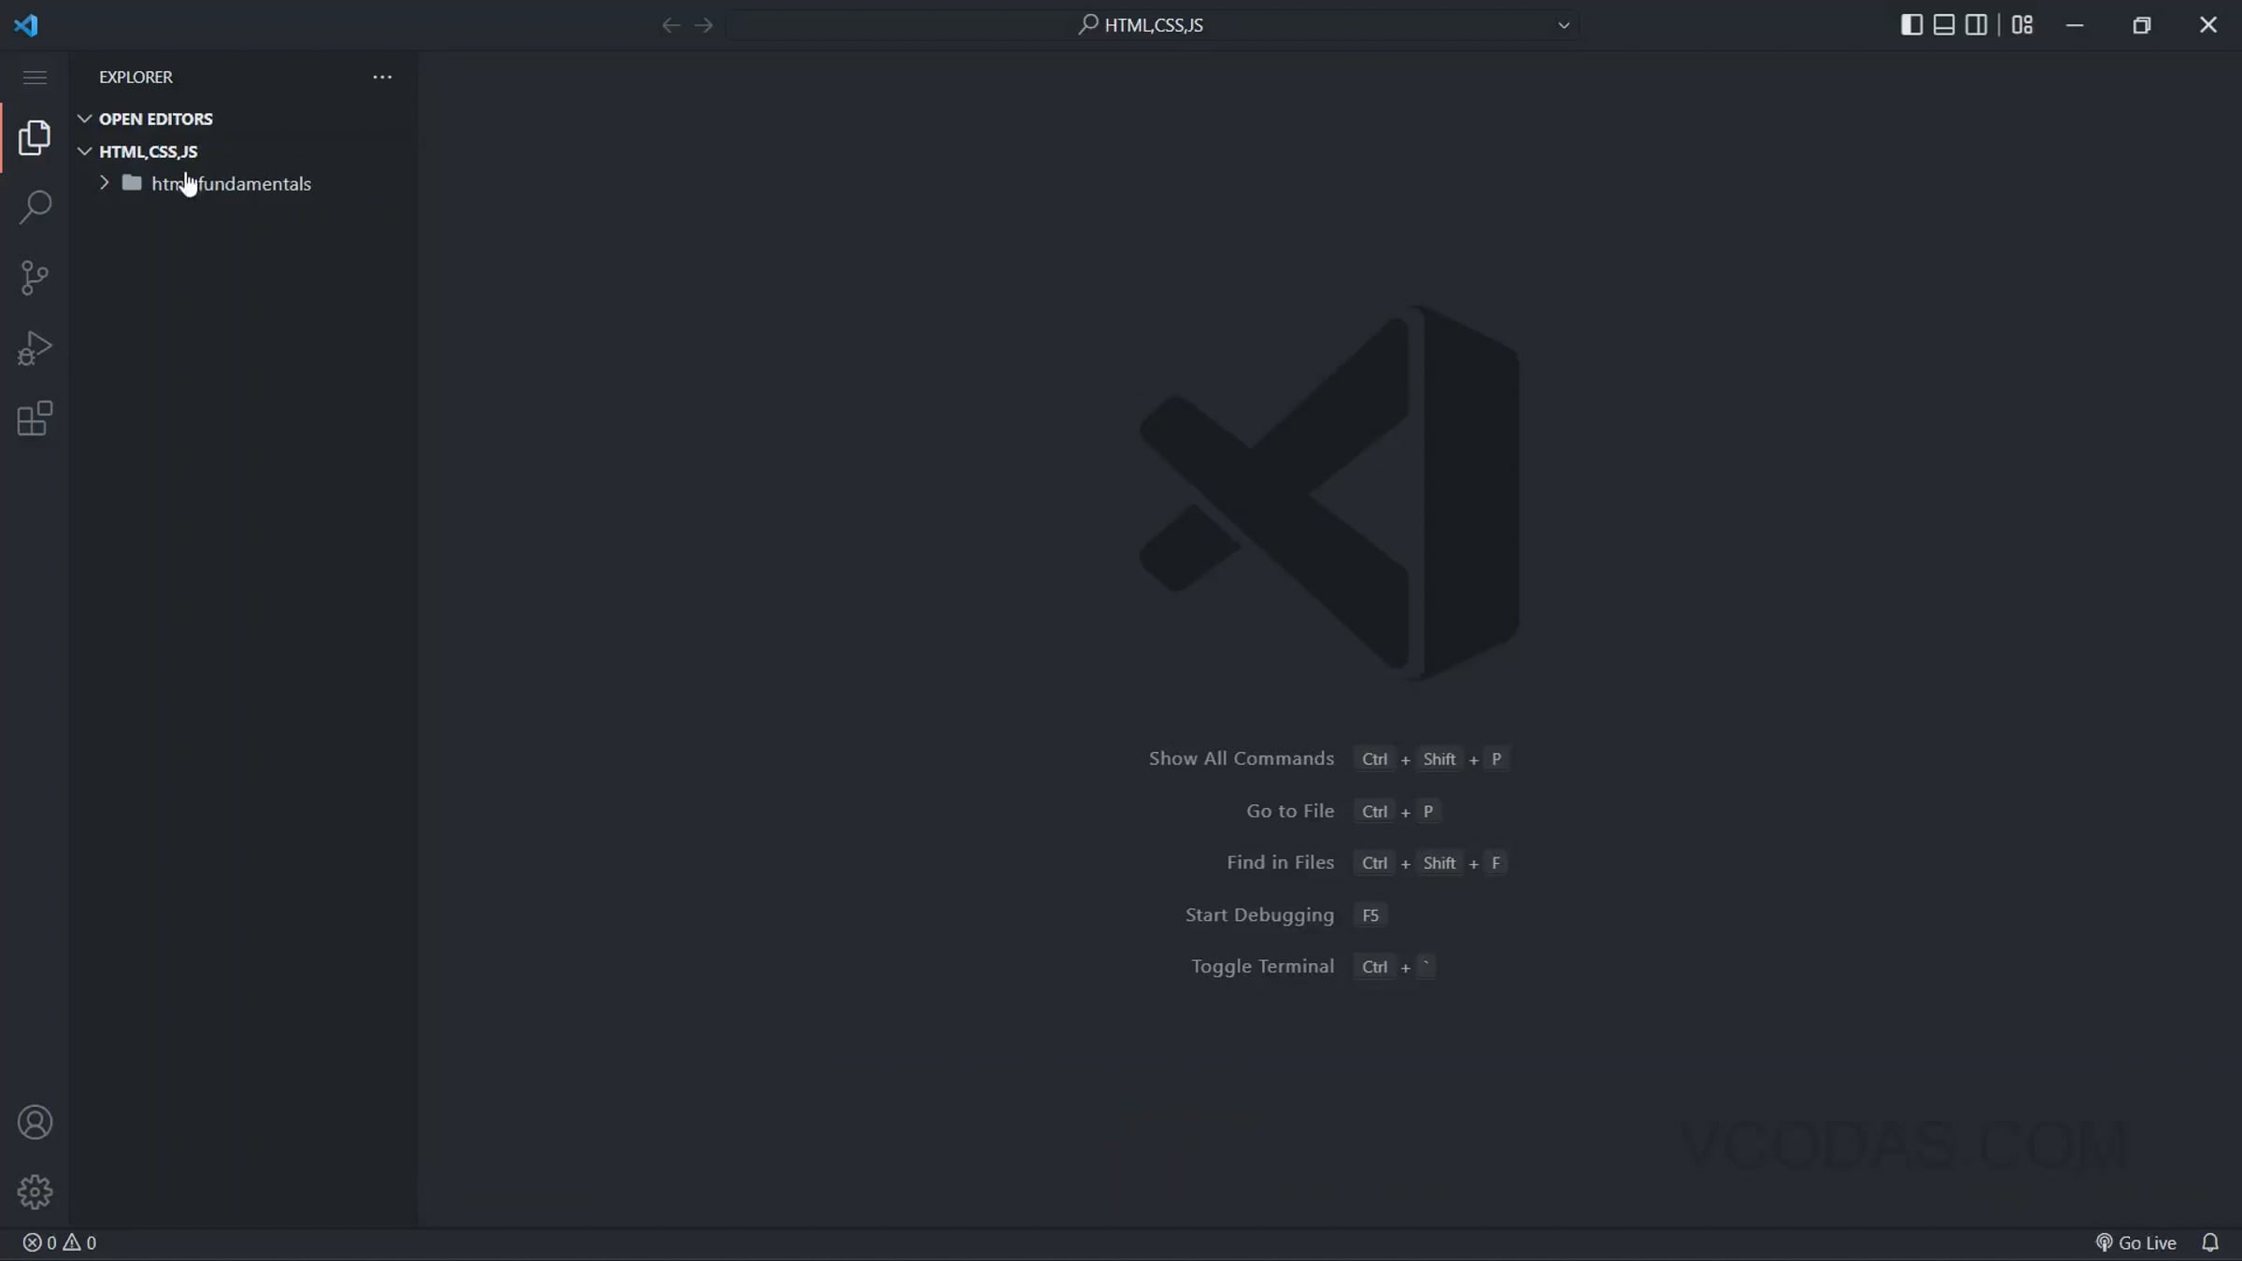Minimize the VS Code window
The width and height of the screenshot is (2242, 1261).
pyautogui.click(x=2075, y=25)
